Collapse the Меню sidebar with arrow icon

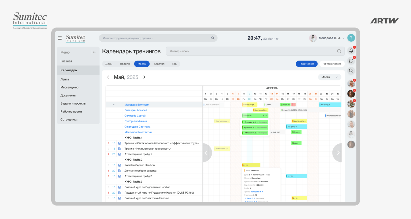point(94,52)
